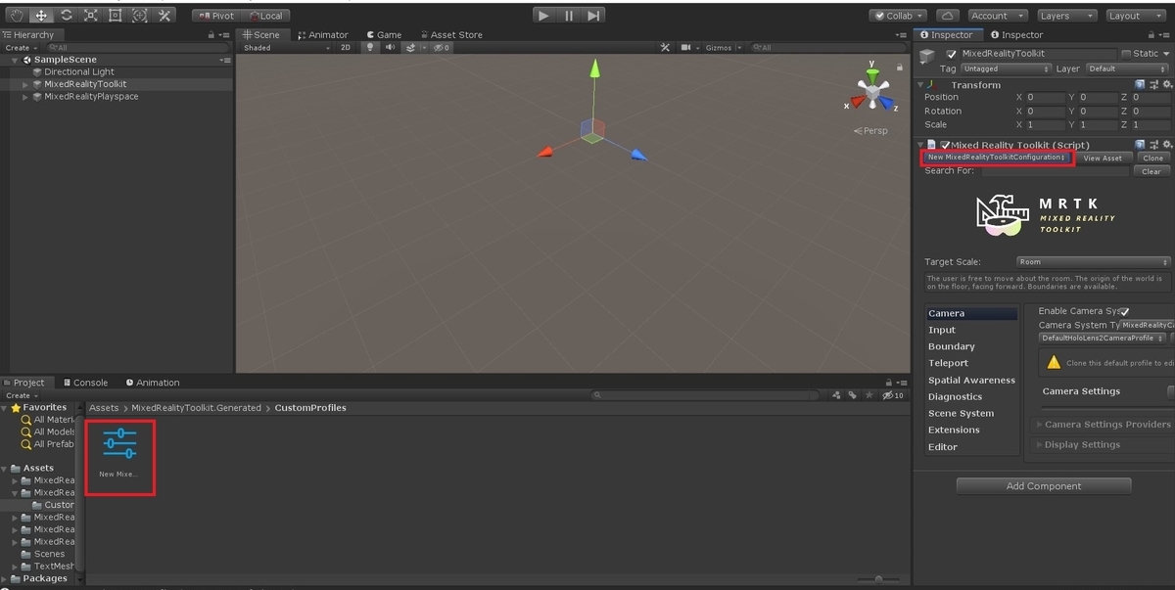This screenshot has height=590, width=1175.
Task: Open the Asset Store tab
Action: coord(450,34)
